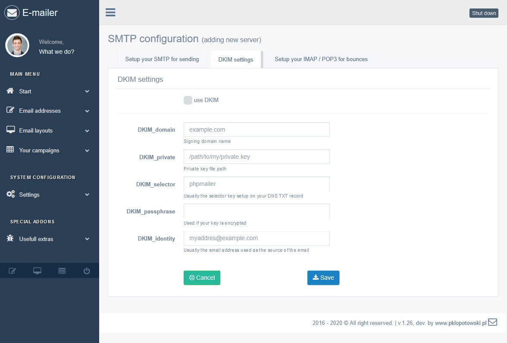Expand the Settings chevron

pos(87,195)
